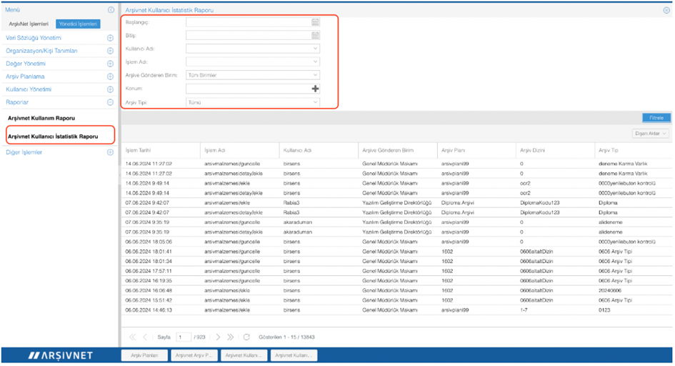The image size is (675, 366).
Task: Expand the Veri Sözlüğü Yönetimi section
Action: pyautogui.click(x=110, y=38)
